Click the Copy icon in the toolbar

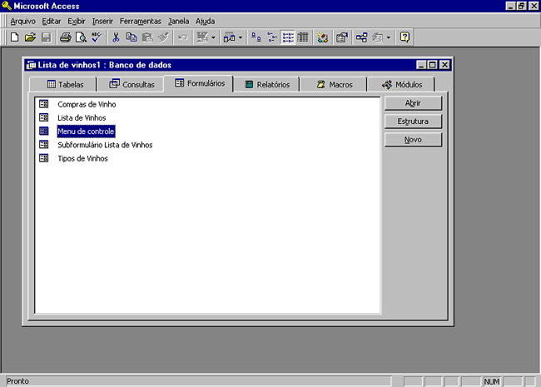(132, 37)
